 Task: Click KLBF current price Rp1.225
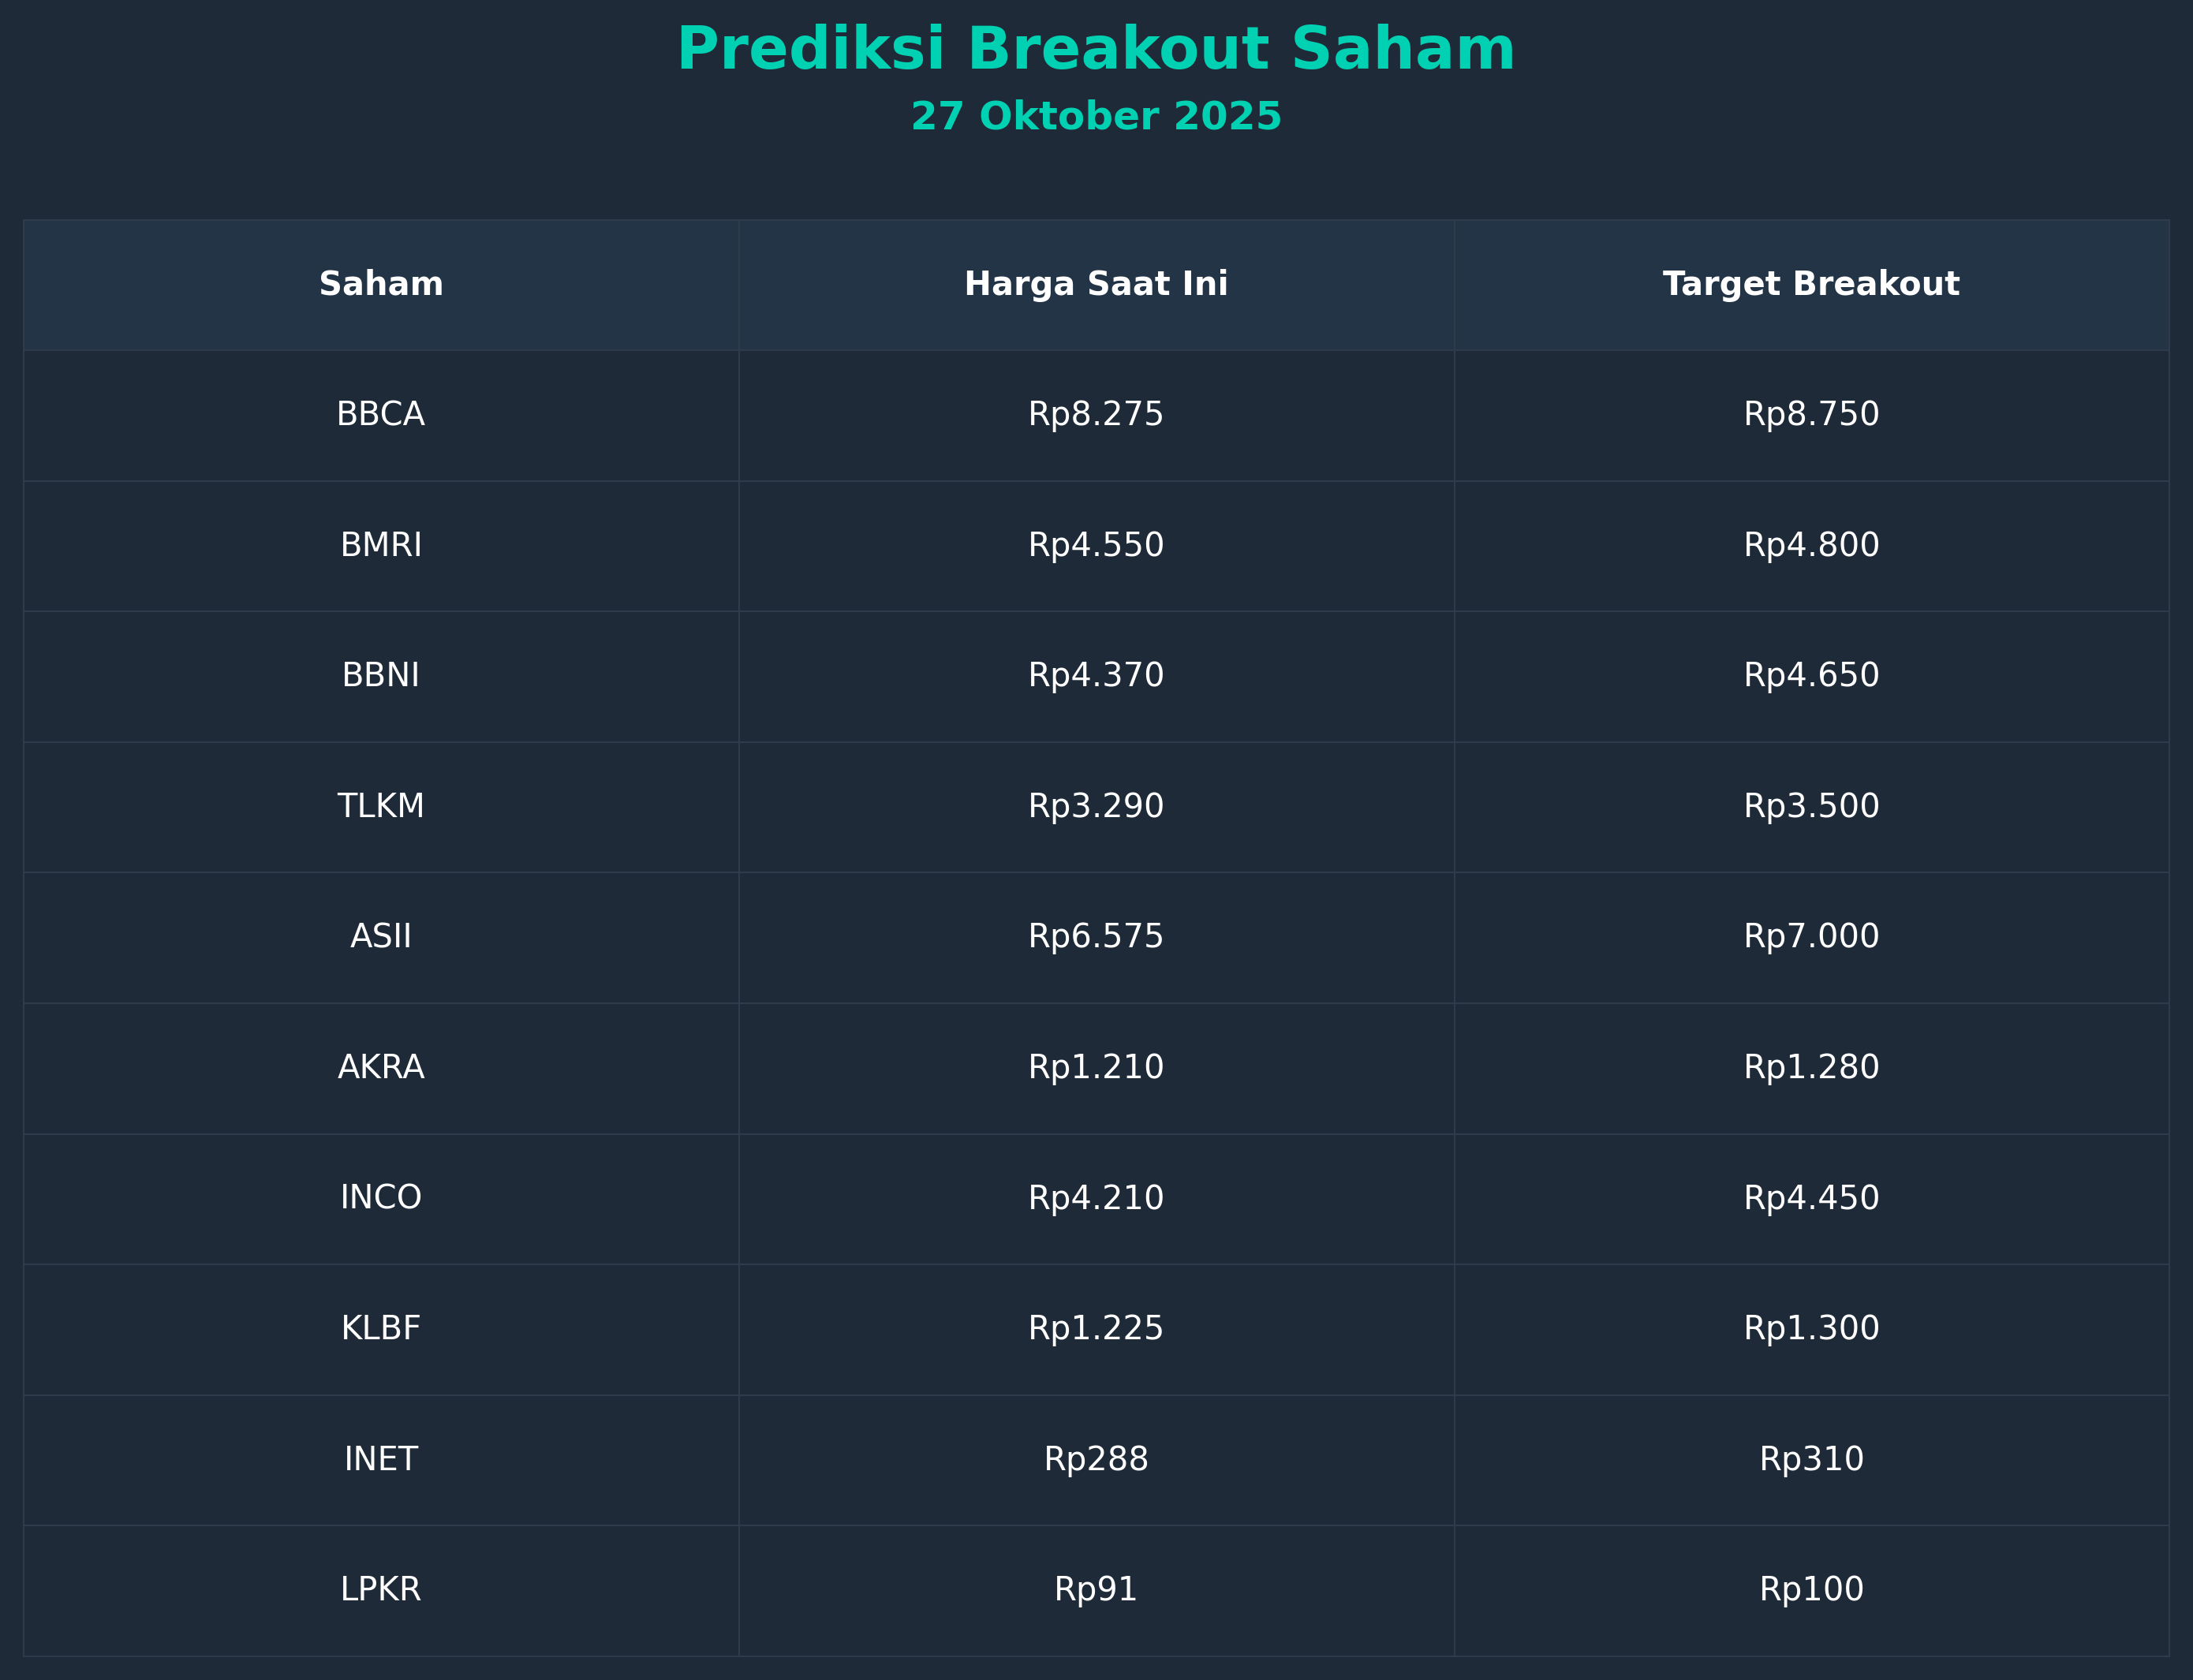click(1096, 1329)
